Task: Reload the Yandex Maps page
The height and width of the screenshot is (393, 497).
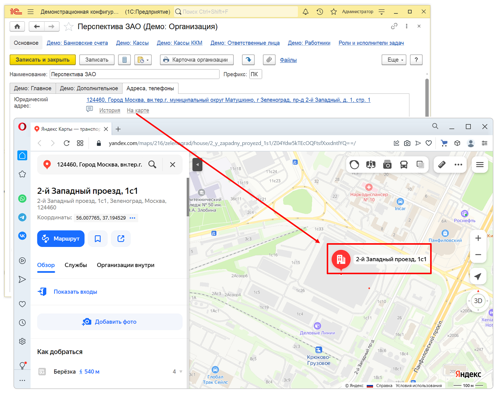Action: click(x=66, y=143)
